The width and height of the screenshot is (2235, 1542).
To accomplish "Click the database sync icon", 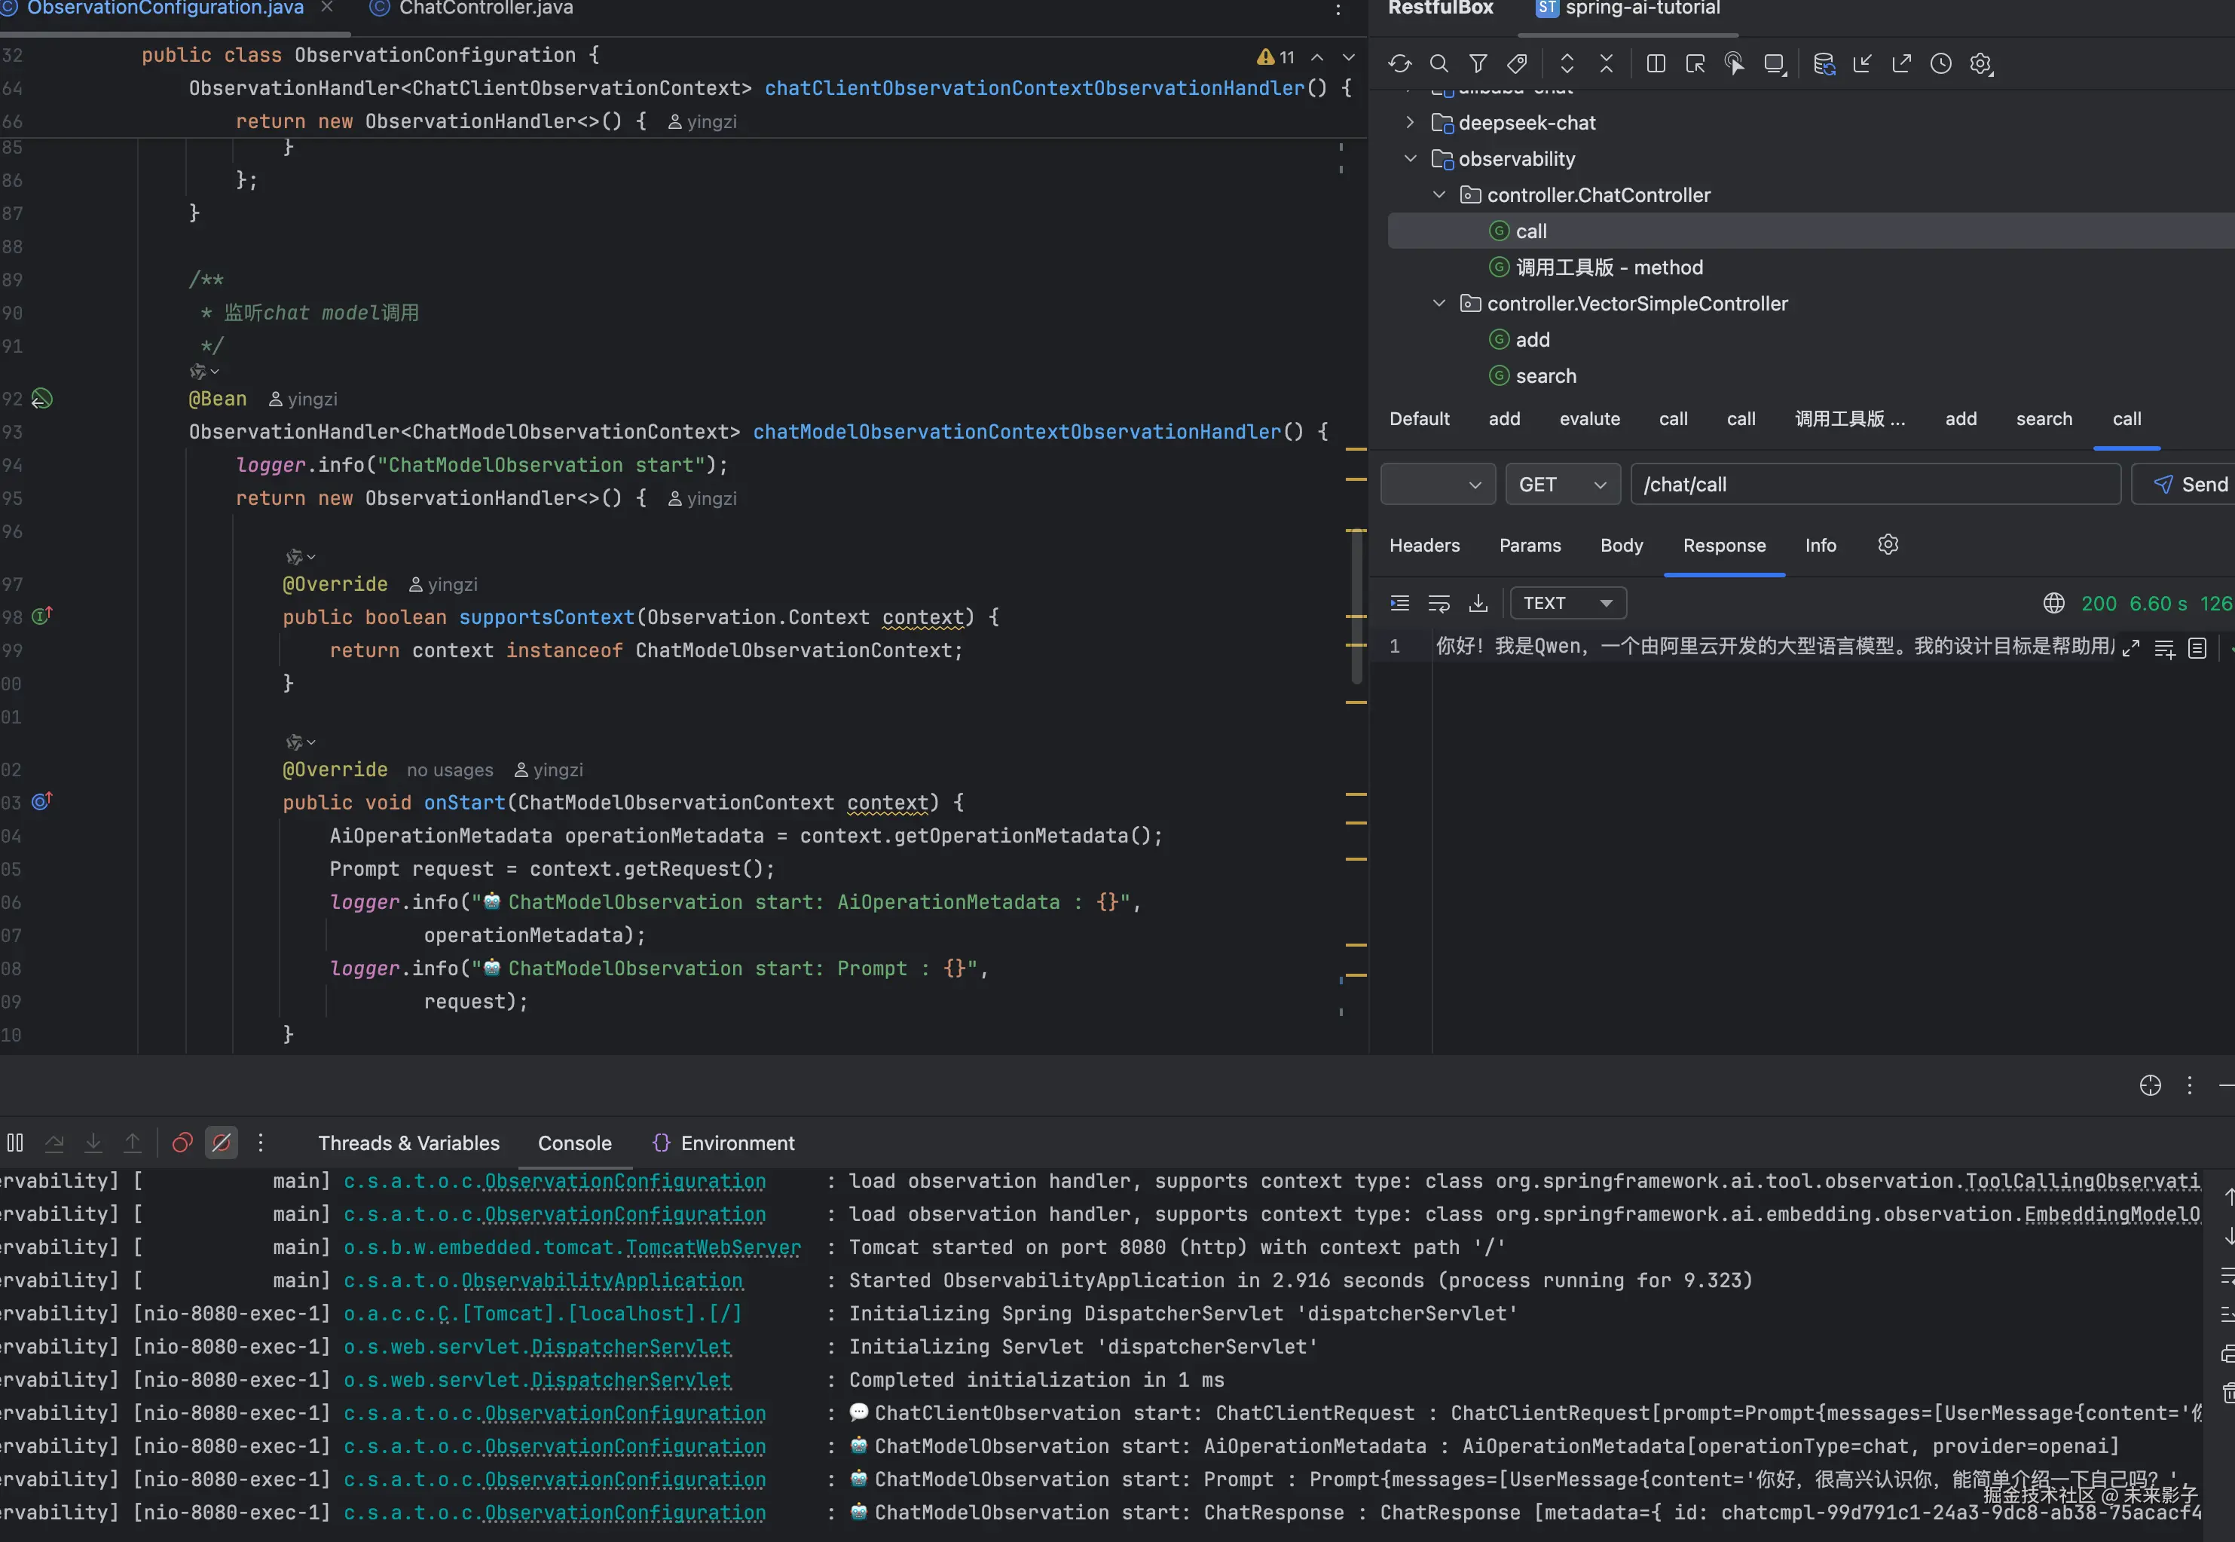I will (1824, 64).
